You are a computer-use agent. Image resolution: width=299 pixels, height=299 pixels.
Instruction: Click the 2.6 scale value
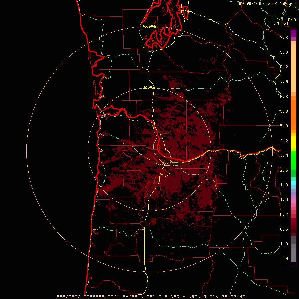[x=284, y=170]
